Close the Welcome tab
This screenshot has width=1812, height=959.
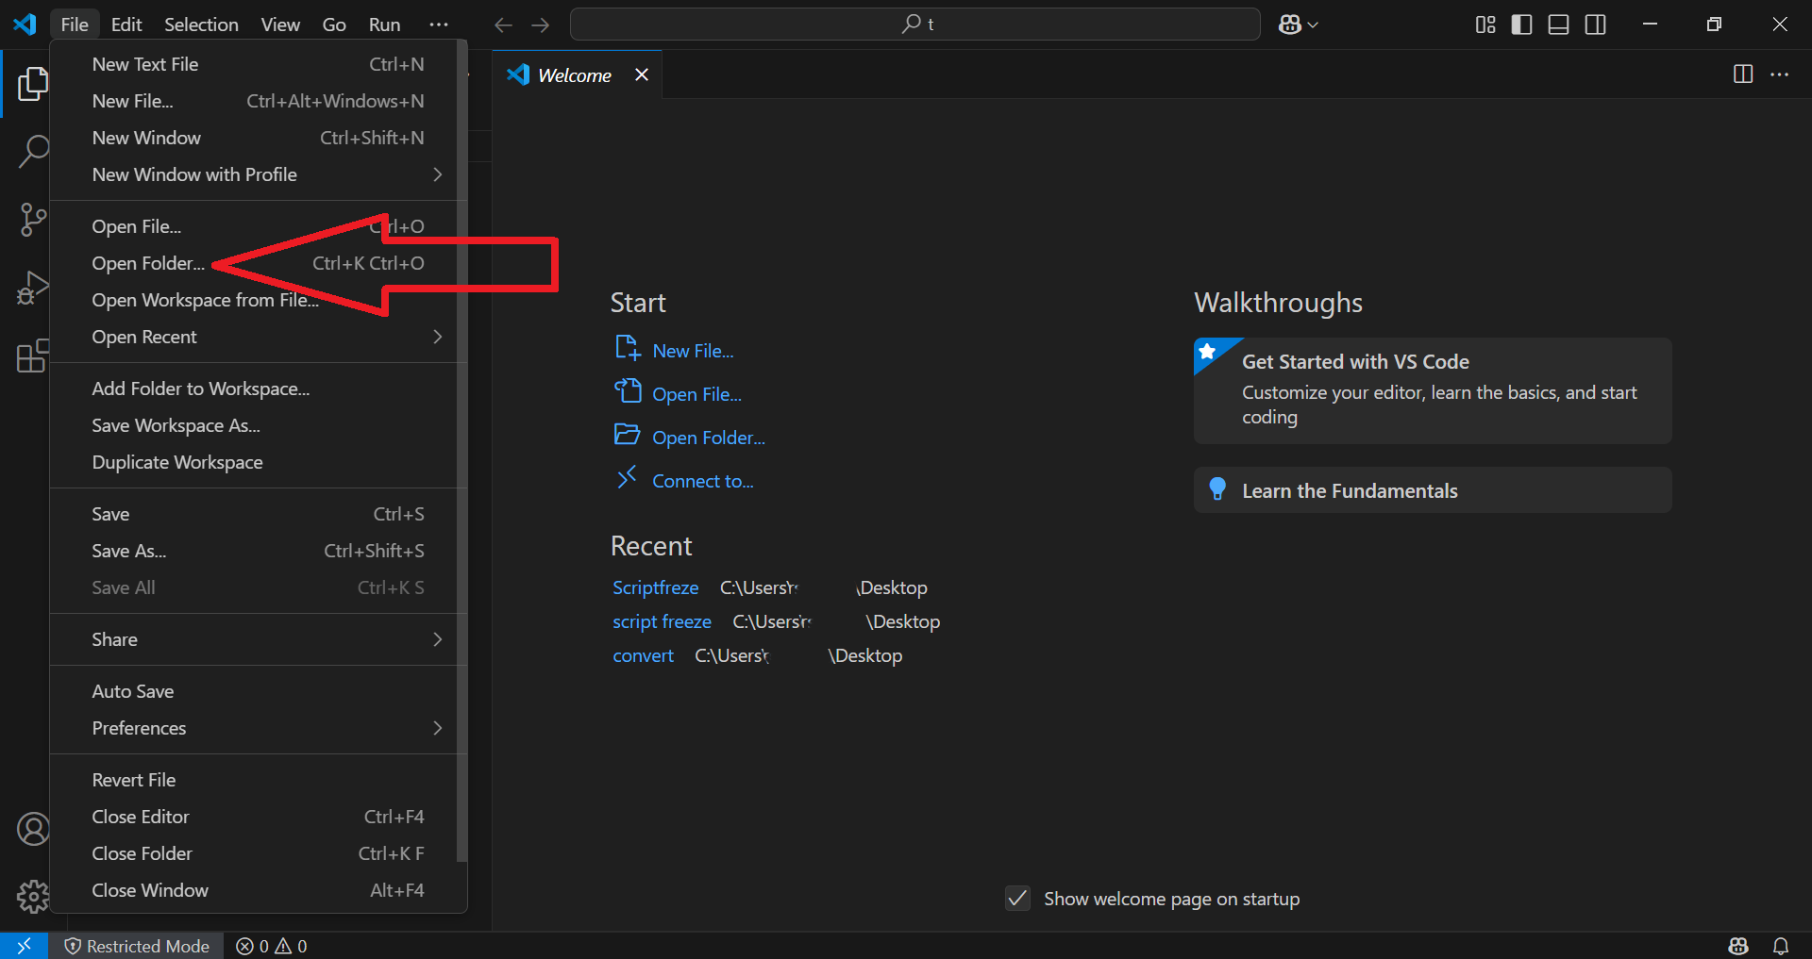(642, 74)
